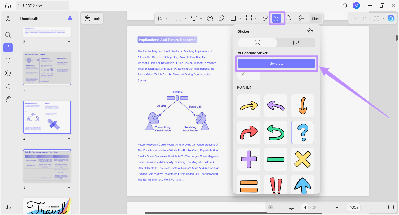399x215 pixels.
Task: Select the Sticky Note tool
Action: [210, 18]
